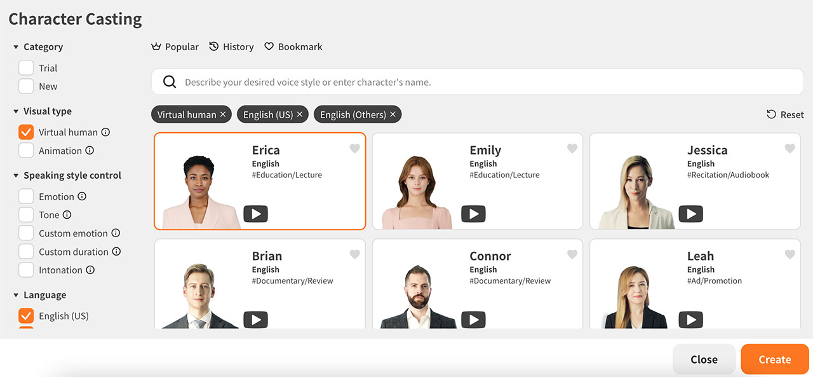Close the Character Casting dialog

(704, 359)
